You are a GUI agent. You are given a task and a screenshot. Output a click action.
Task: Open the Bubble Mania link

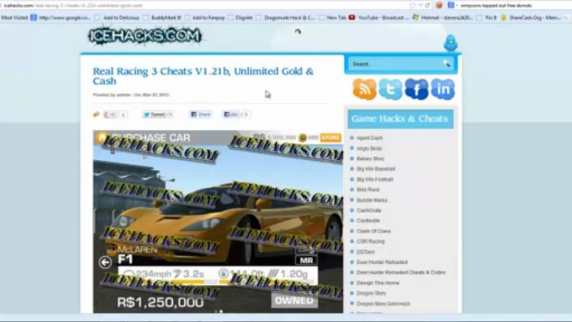coord(372,200)
